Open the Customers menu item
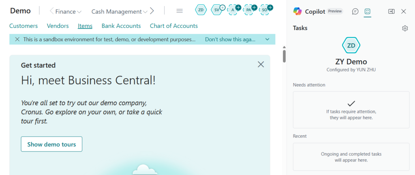This screenshot has width=415, height=175. (24, 26)
